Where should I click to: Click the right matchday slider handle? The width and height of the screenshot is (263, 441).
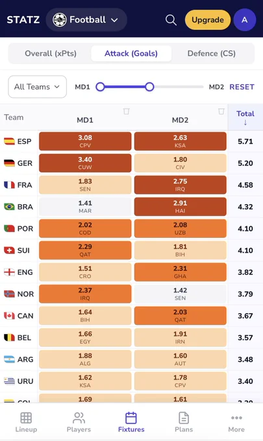(x=149, y=87)
